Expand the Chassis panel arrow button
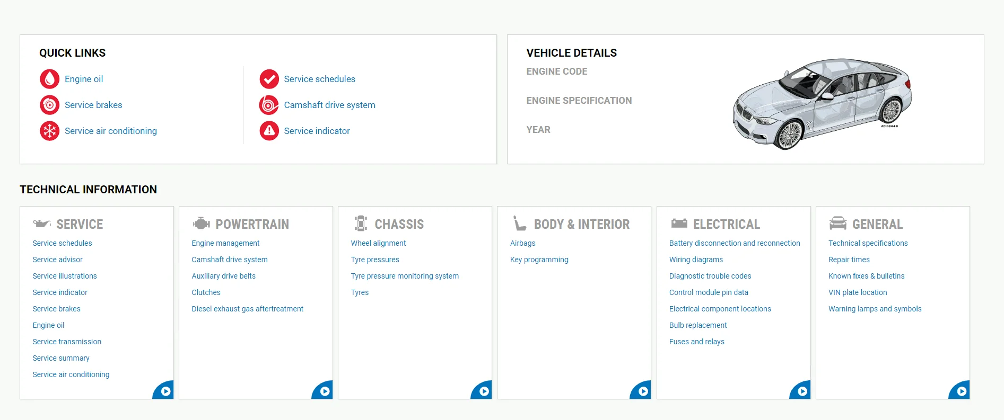The height and width of the screenshot is (420, 1004). 484,391
